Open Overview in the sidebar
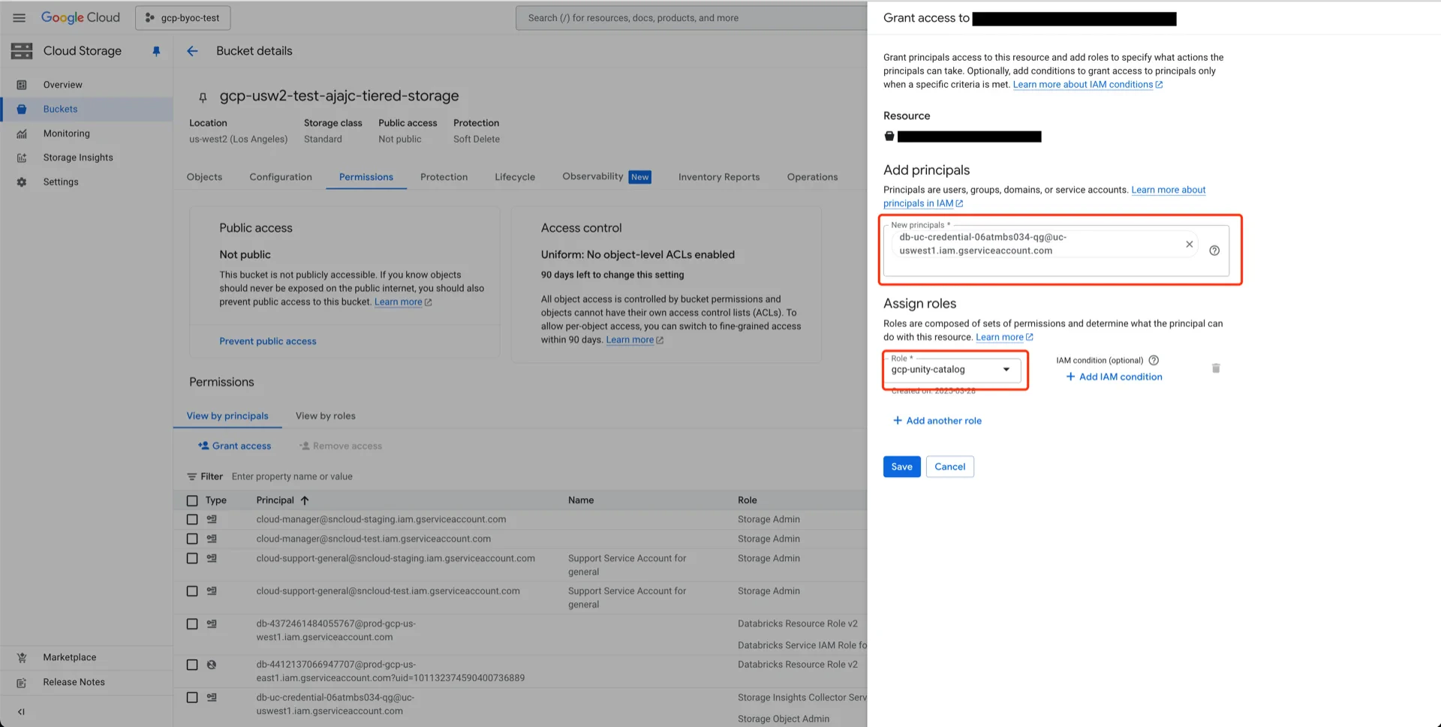 click(86, 85)
